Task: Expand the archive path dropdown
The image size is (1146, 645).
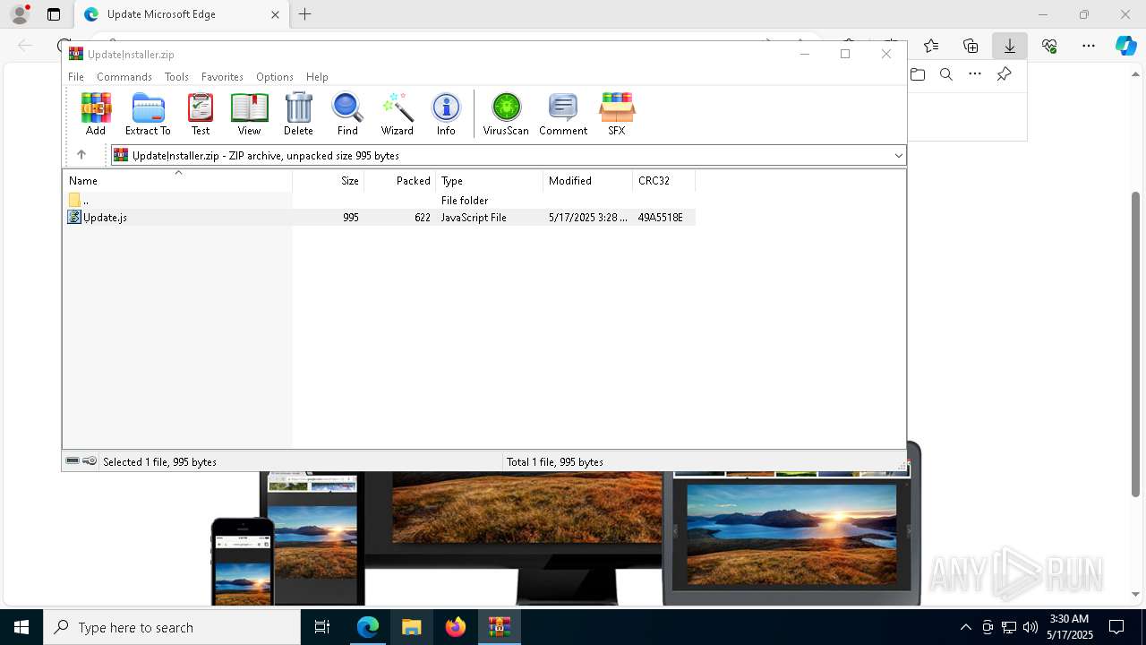Action: [x=898, y=155]
